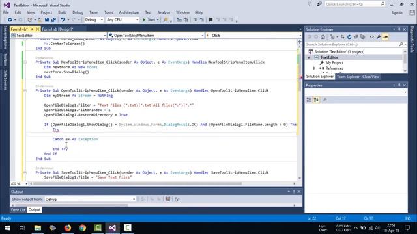Click the Task View taskbar icon
This screenshot has width=417, height=234.
[22, 227]
